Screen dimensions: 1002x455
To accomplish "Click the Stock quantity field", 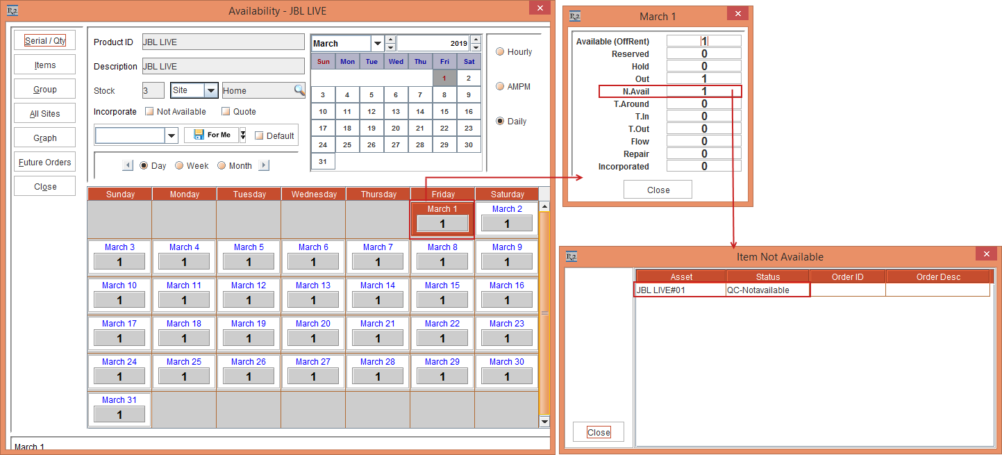I will (153, 90).
